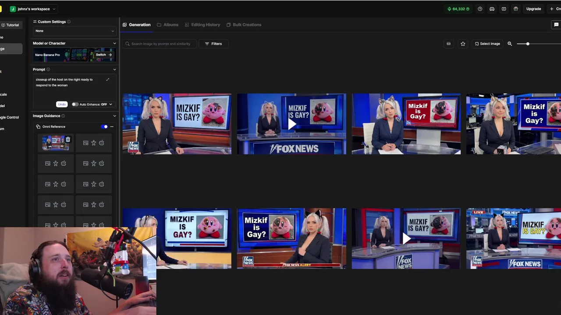
Task: Toggle the Auto Enhance switch
Action: [x=75, y=105]
